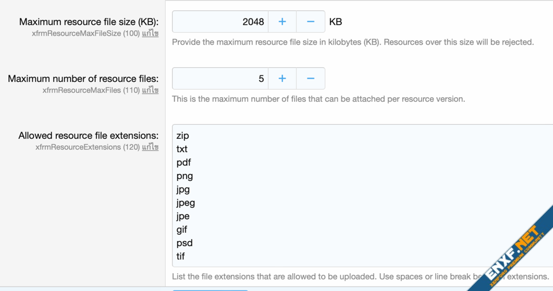Click the plus icon for maximum file size

(282, 22)
